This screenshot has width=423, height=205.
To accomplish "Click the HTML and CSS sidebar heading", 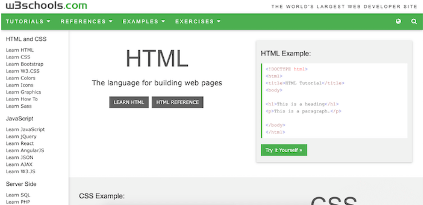I will (26, 39).
